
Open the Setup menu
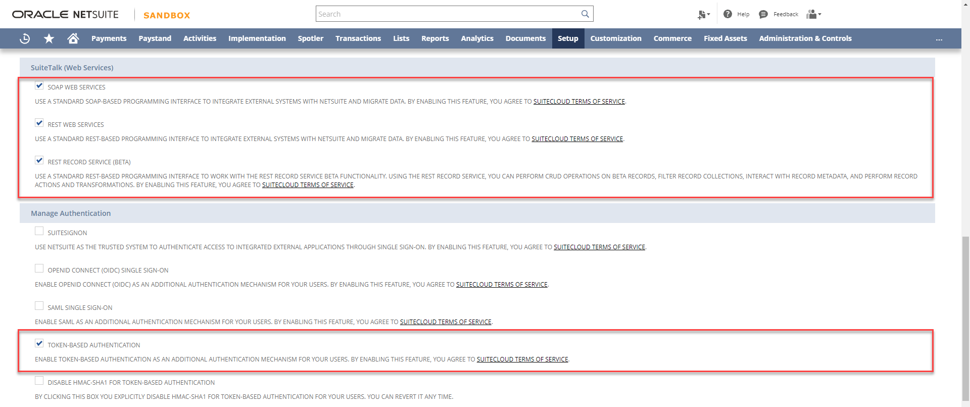click(x=568, y=38)
